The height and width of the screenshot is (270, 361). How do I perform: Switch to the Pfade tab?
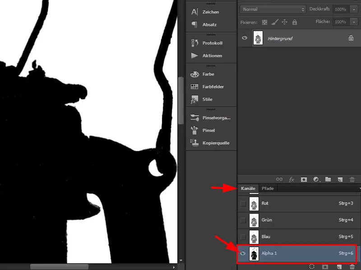268,188
